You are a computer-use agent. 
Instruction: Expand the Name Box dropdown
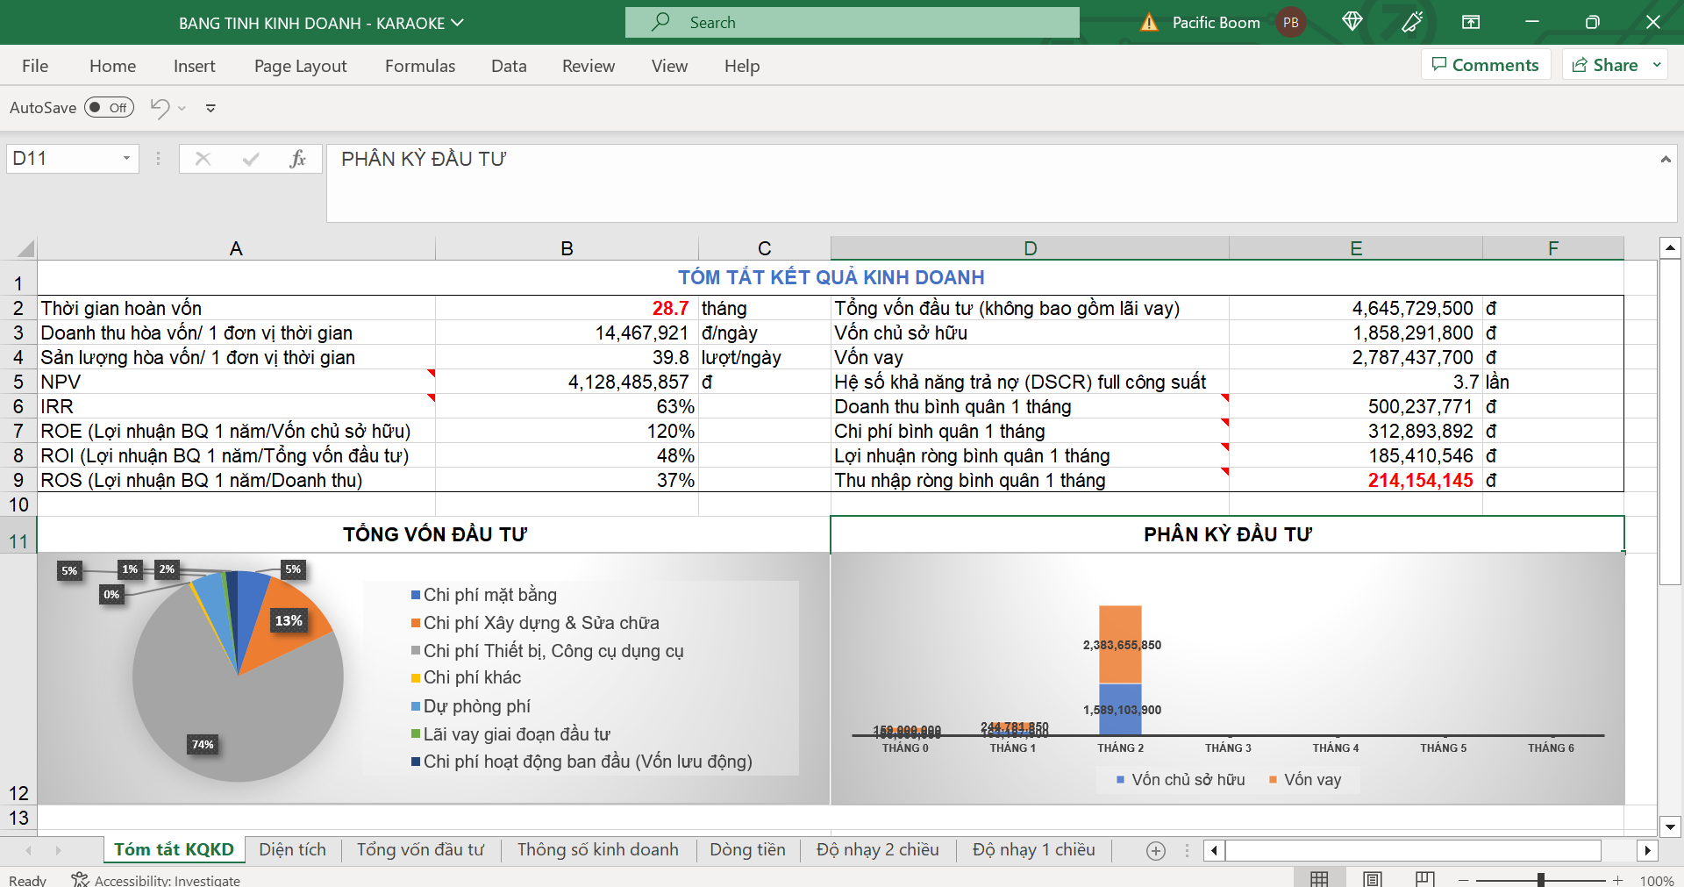coord(126,159)
